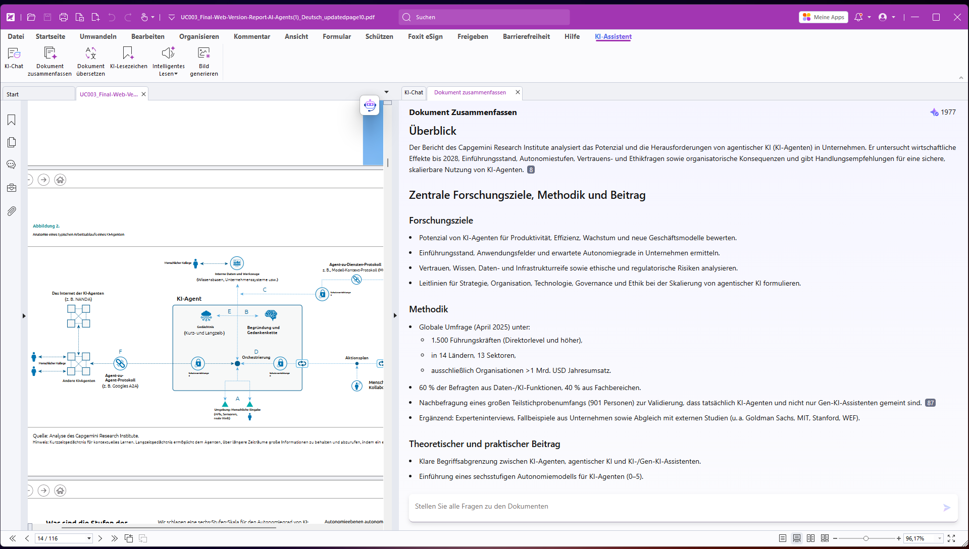Switch to facing pages view mode

(811, 538)
